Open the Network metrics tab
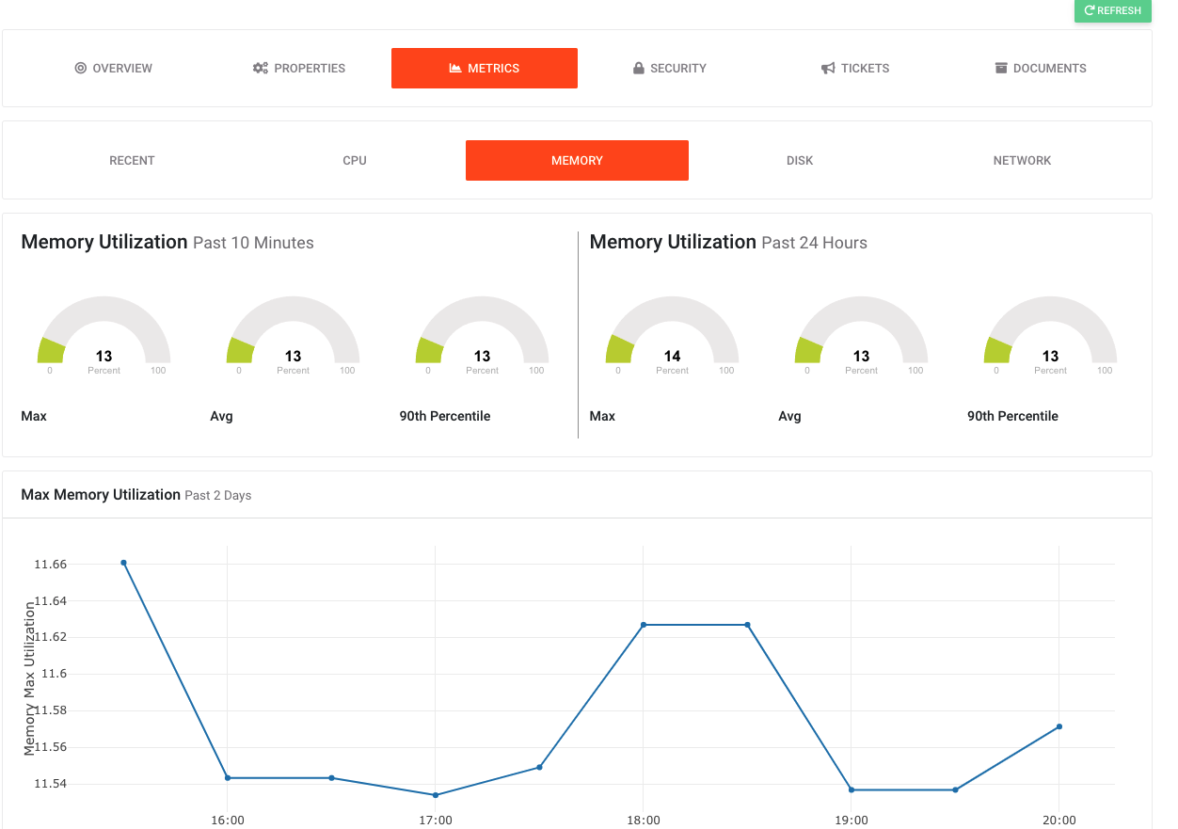This screenshot has height=829, width=1178. tap(1022, 161)
